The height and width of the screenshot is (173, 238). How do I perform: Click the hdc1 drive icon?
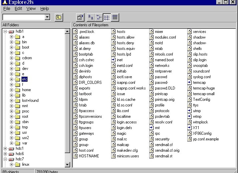[11, 148]
